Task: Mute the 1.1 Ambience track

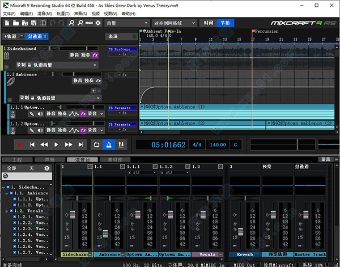Action: click(78, 80)
